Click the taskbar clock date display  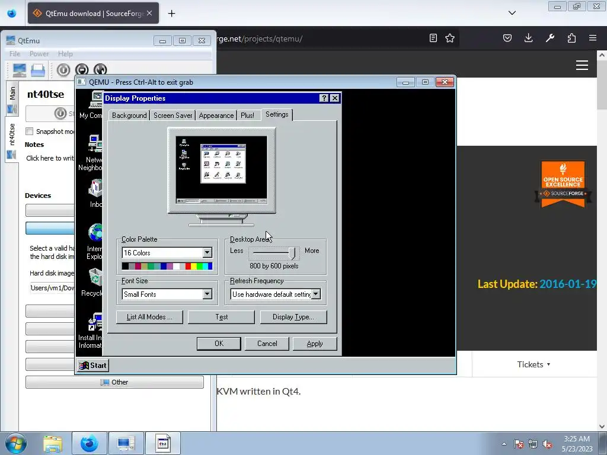pos(577,444)
